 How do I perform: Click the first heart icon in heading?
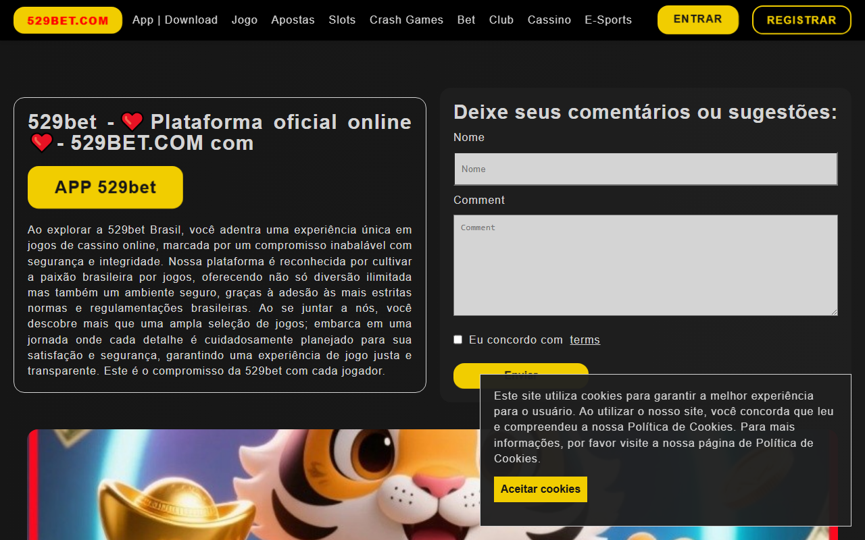[x=132, y=122]
